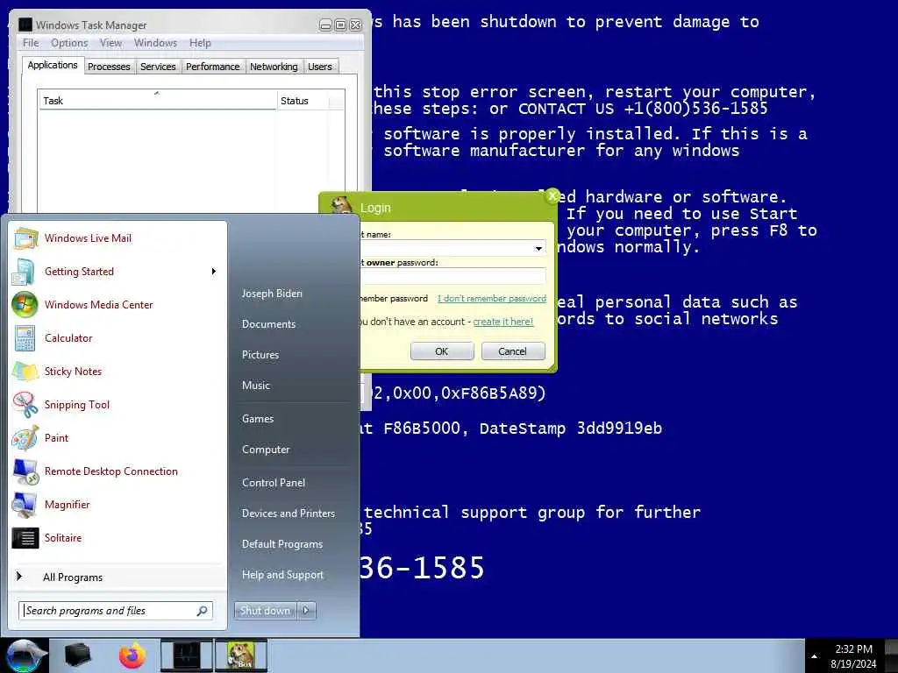Open Music from Start menu
The width and height of the screenshot is (898, 673).
[x=255, y=386]
